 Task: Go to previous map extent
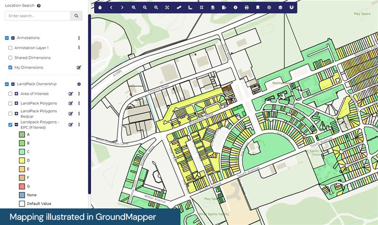[111, 8]
